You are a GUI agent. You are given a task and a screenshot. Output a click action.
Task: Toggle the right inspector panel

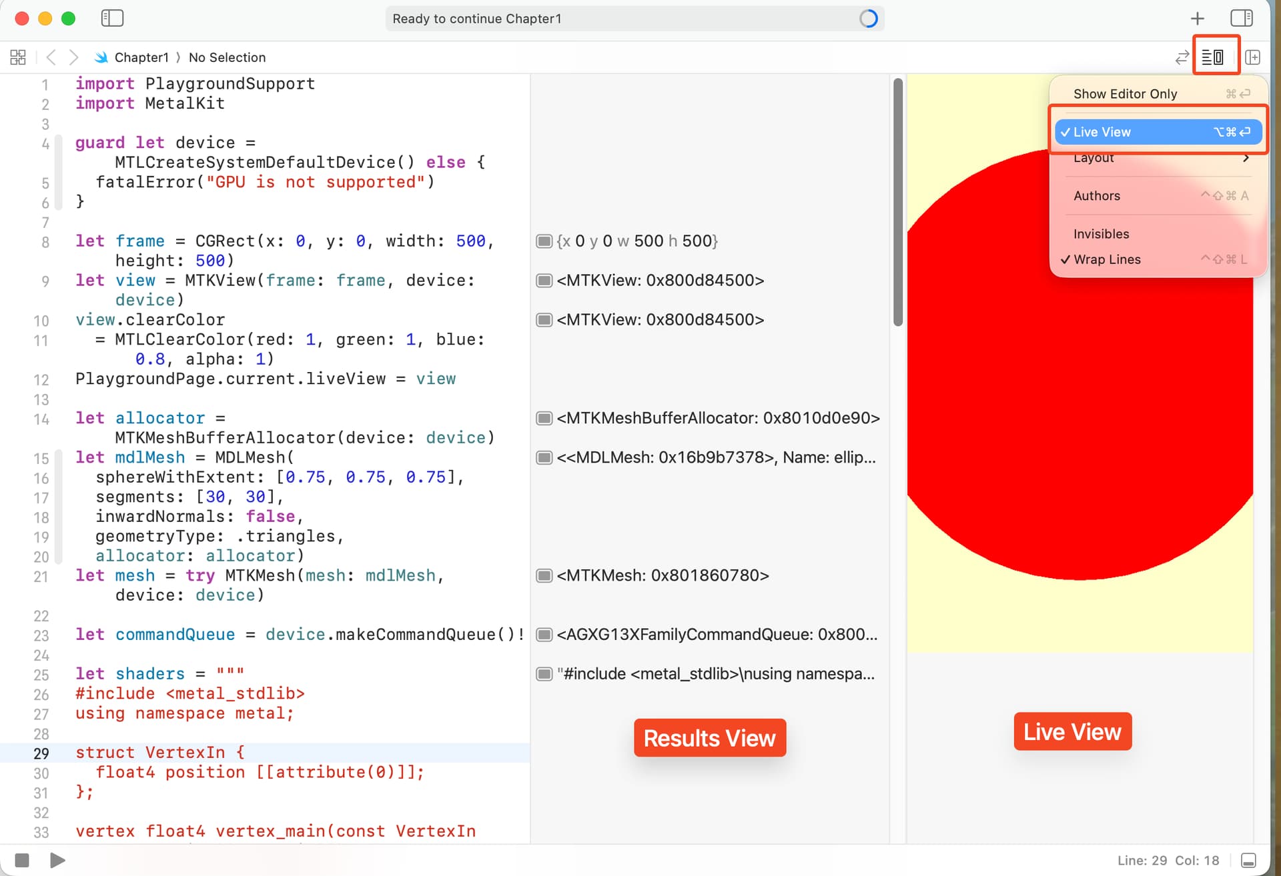(1241, 18)
